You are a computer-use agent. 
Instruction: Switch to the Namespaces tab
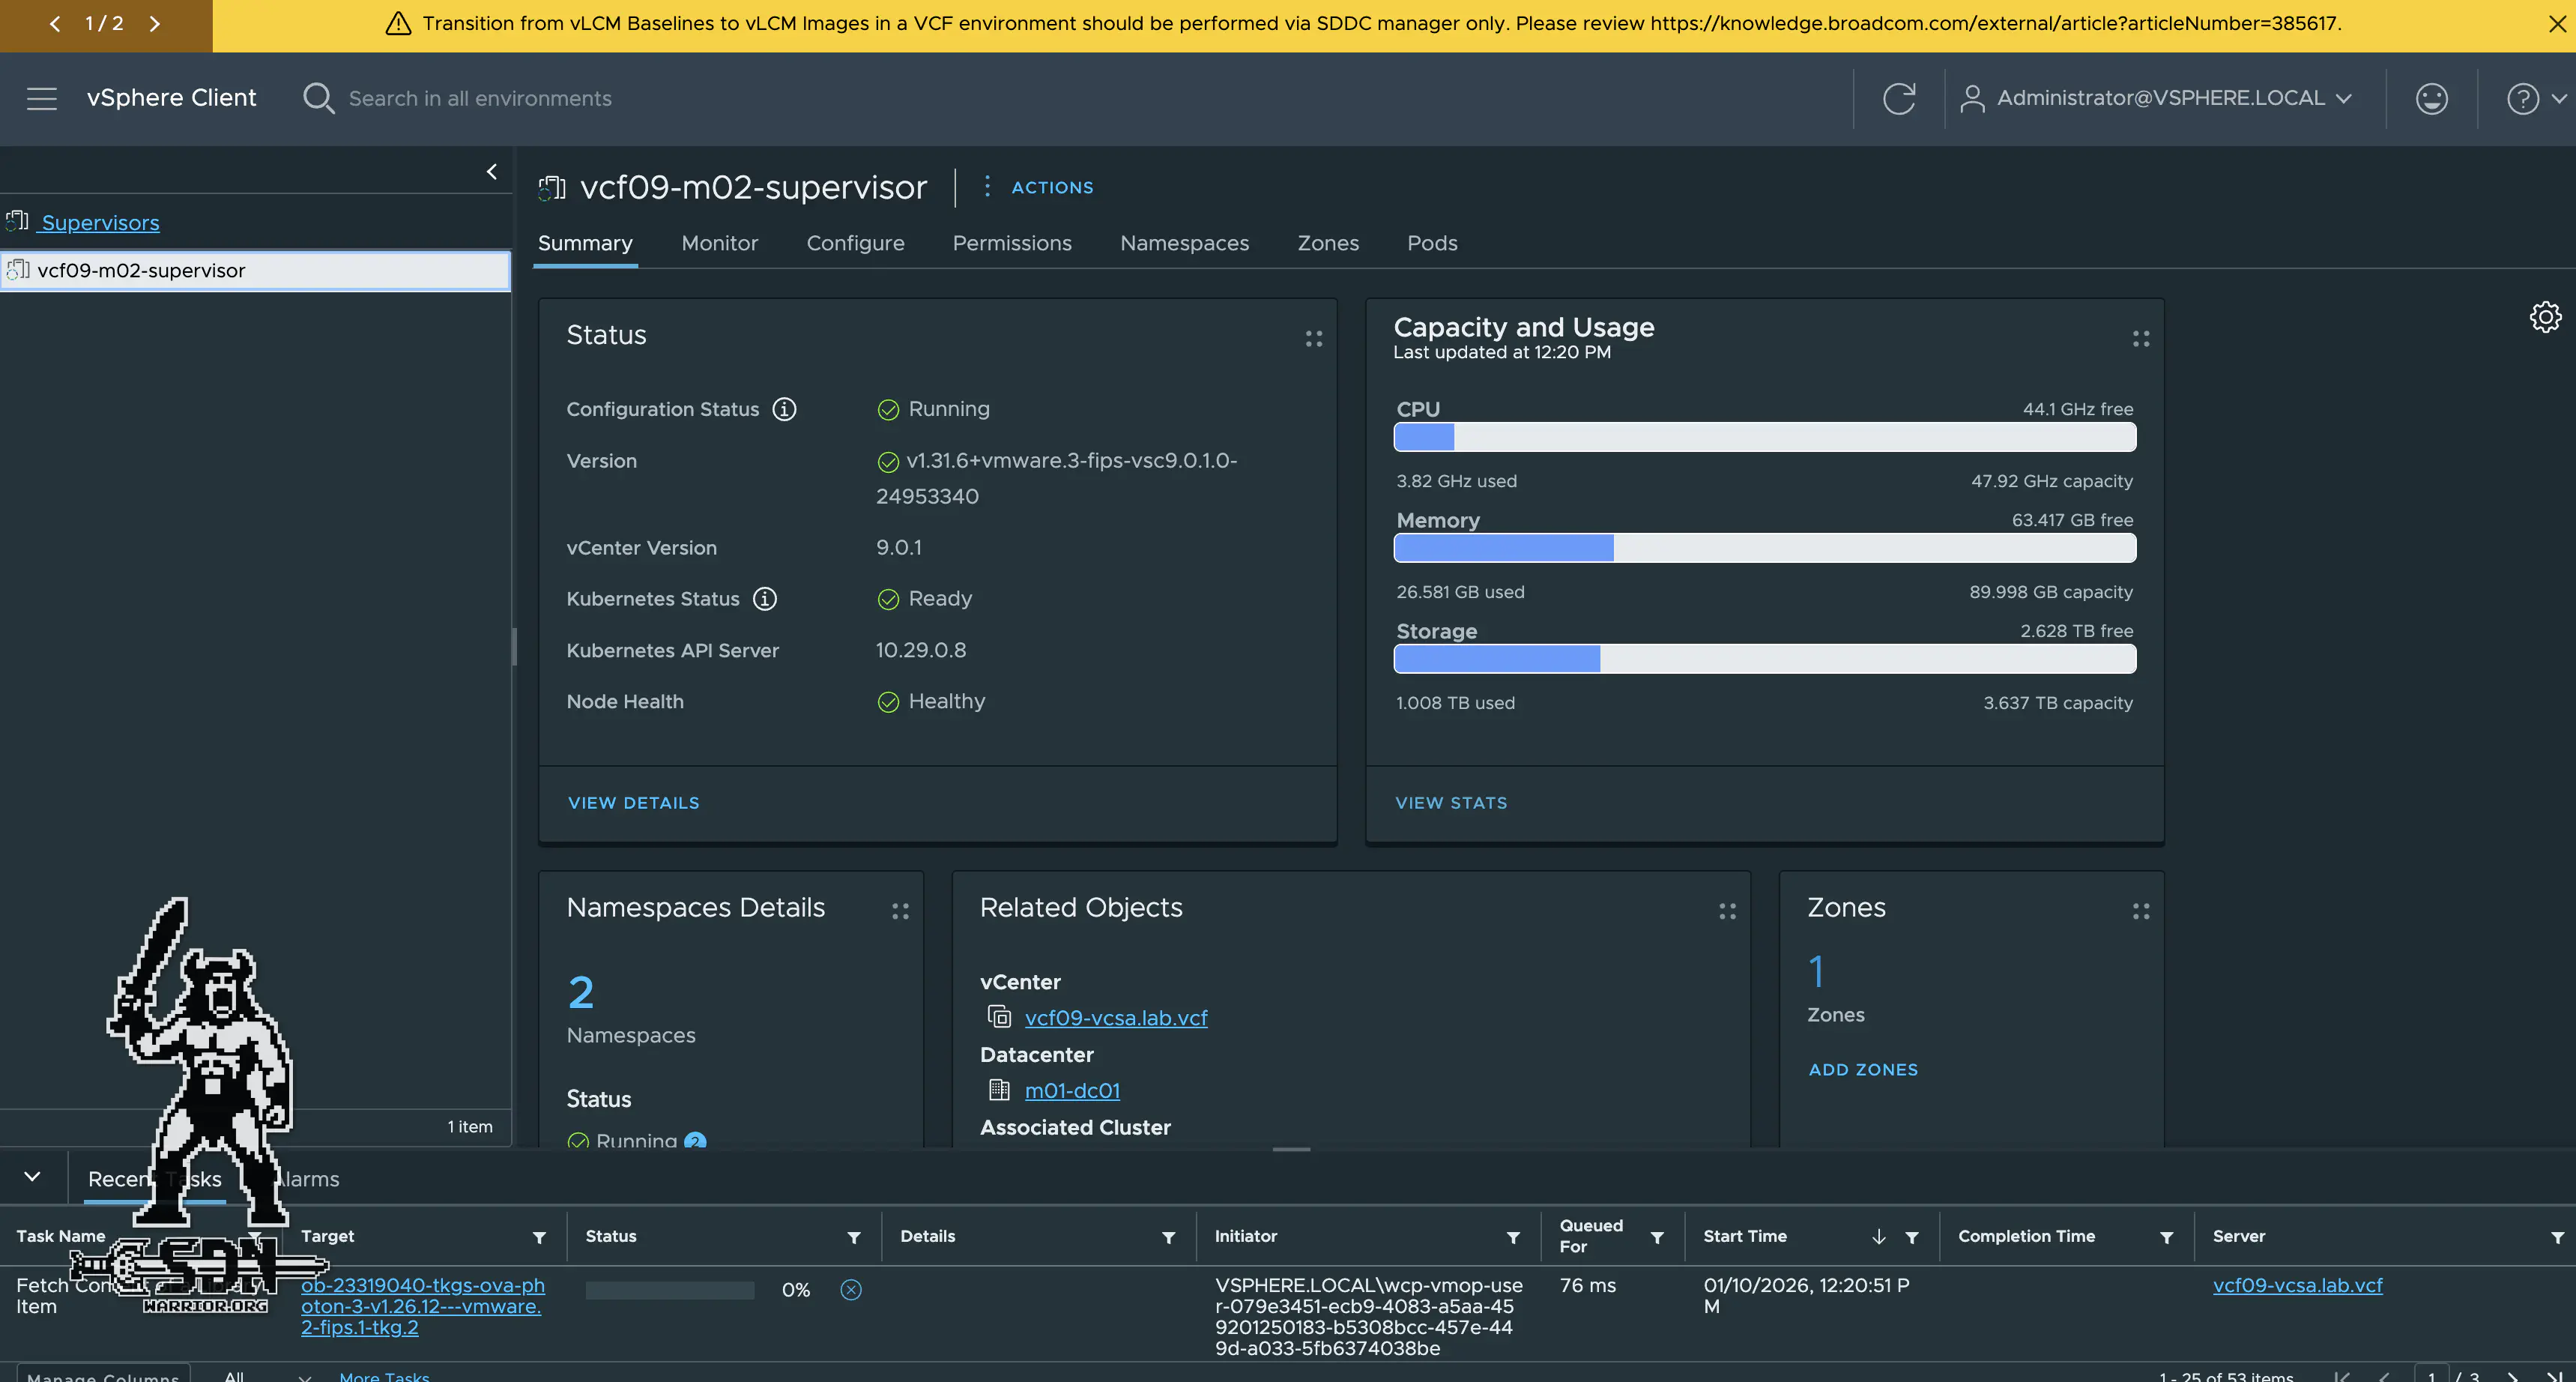click(x=1184, y=243)
